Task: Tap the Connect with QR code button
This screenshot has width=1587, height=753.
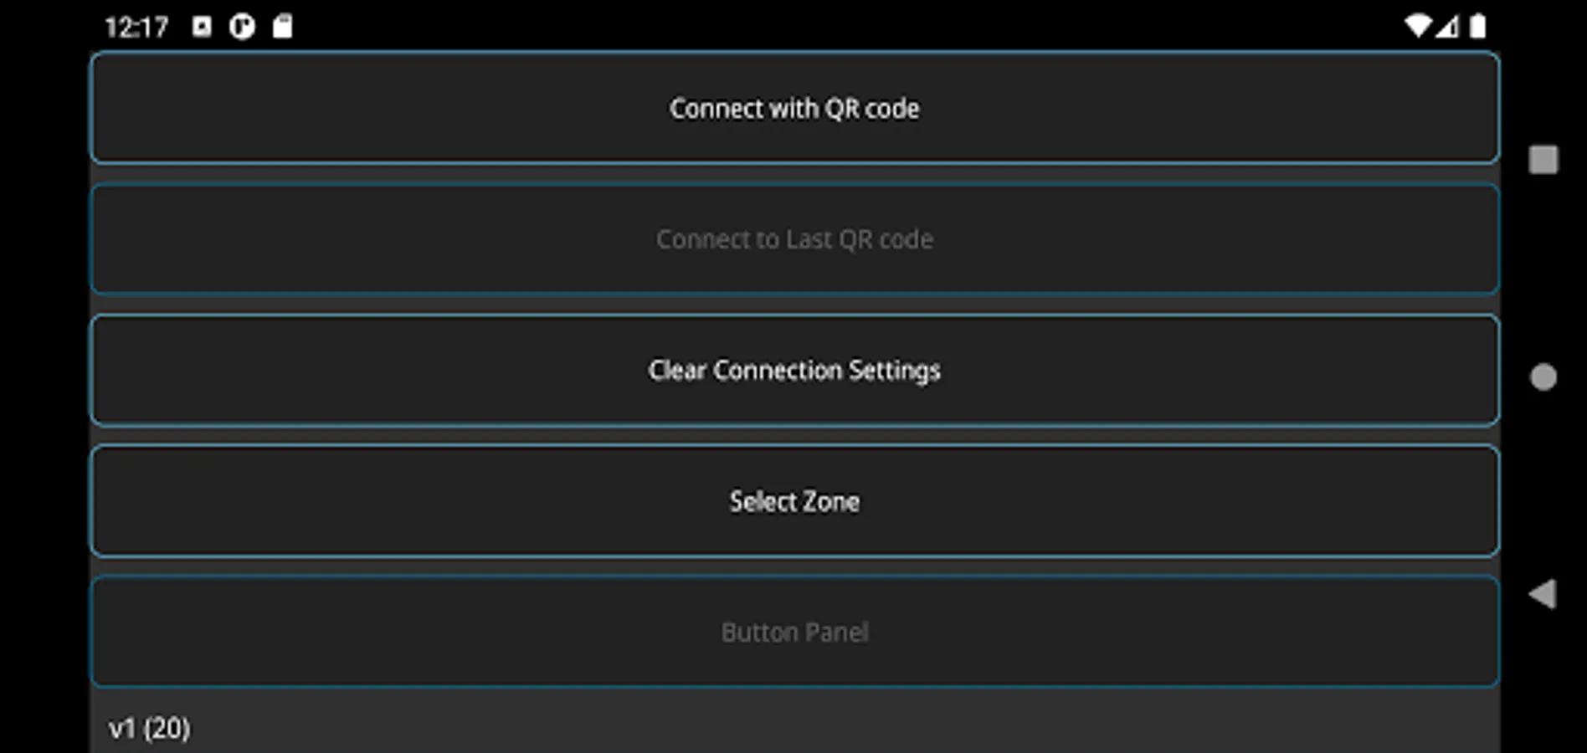Action: (793, 108)
